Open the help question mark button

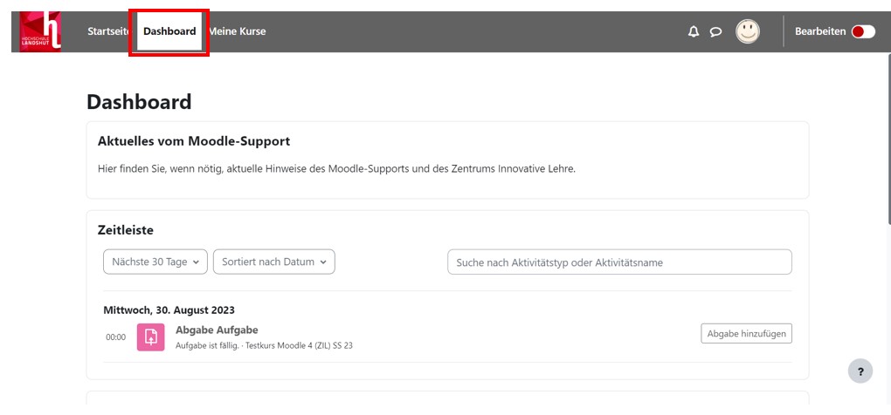860,371
